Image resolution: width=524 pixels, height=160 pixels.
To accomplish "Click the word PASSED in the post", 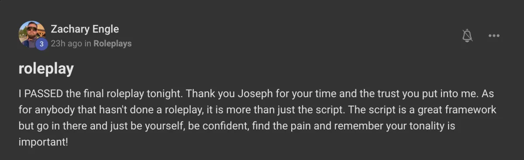I will pos(41,94).
